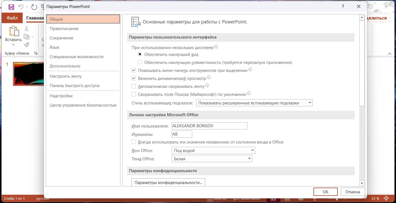Viewport: 396px width, 203px height.
Task: Click the Cut scissors icon in the ribbon
Action: coord(27,28)
